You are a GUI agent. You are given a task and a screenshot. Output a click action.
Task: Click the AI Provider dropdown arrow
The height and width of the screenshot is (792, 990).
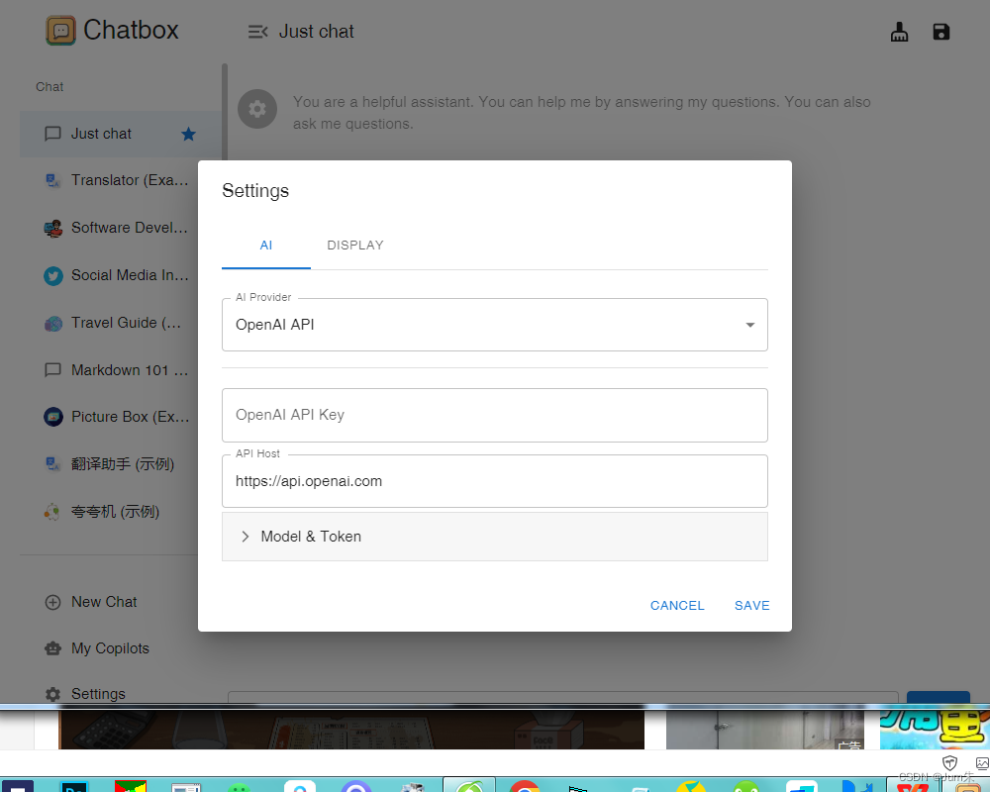750,325
